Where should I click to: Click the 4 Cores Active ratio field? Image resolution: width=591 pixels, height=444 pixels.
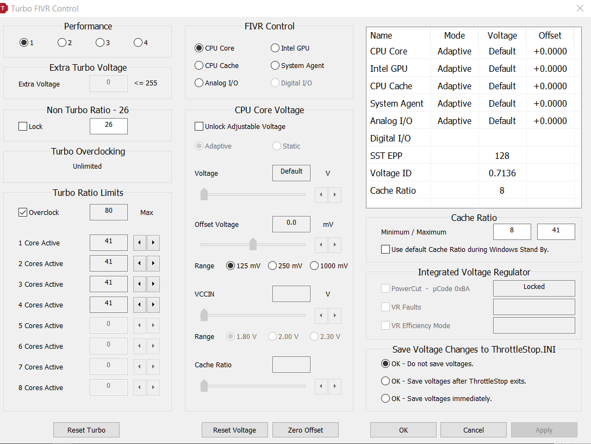[109, 305]
